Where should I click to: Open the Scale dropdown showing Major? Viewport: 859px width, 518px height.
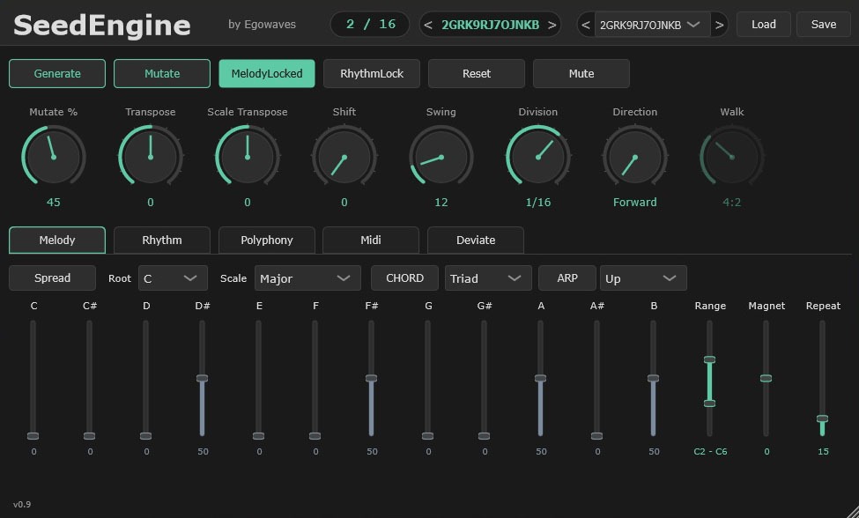[x=307, y=278]
